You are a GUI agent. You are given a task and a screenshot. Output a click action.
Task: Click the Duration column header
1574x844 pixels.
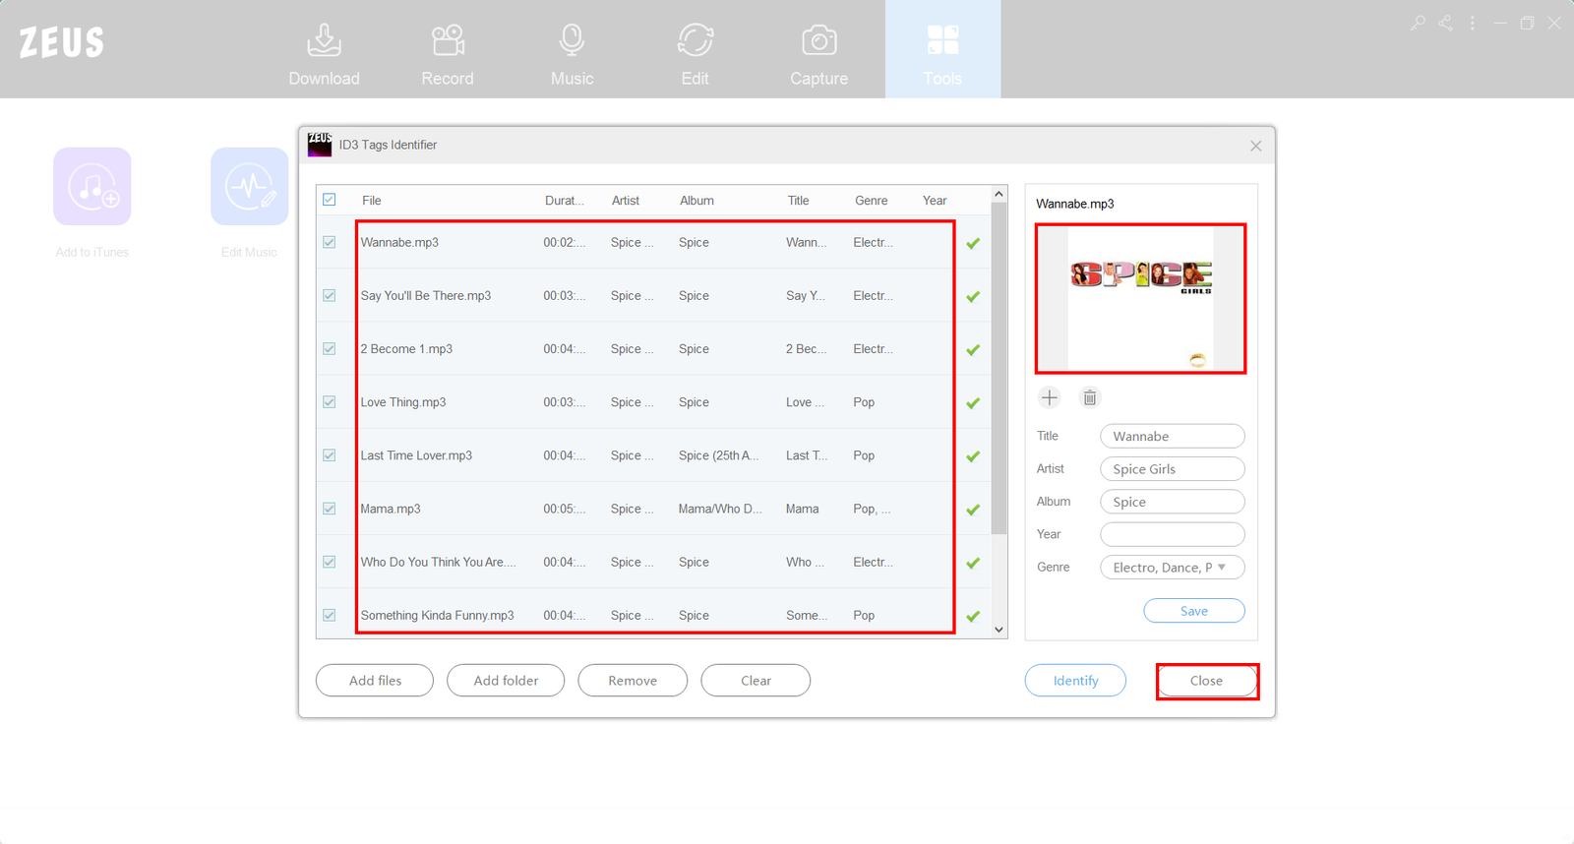565,201
